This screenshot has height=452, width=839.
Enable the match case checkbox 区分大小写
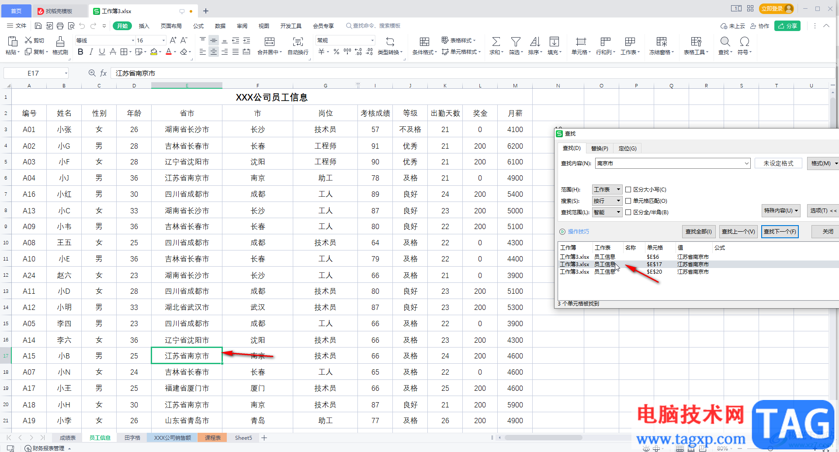coord(628,189)
